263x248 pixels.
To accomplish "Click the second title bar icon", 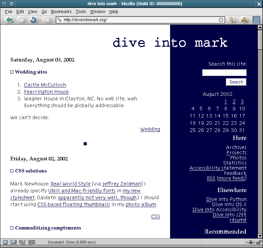I will (x=11, y=4).
